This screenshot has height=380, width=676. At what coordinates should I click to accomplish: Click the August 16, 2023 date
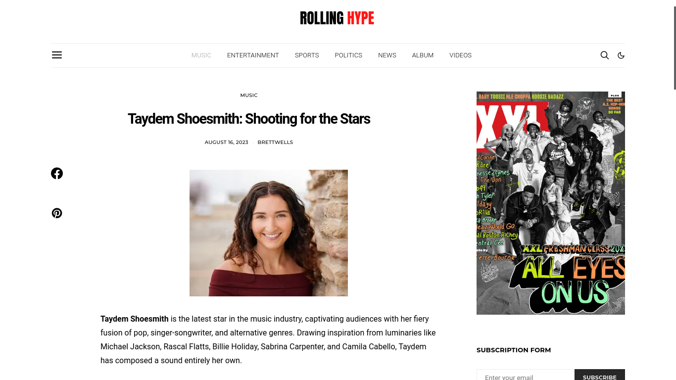(226, 142)
